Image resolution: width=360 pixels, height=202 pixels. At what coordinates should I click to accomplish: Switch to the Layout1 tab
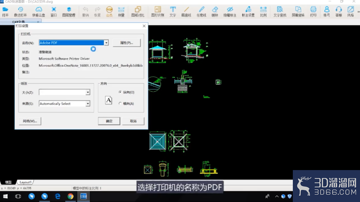tap(25, 182)
